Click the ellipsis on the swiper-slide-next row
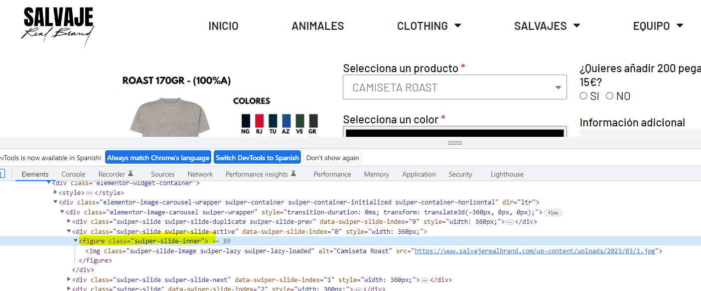 (424, 280)
